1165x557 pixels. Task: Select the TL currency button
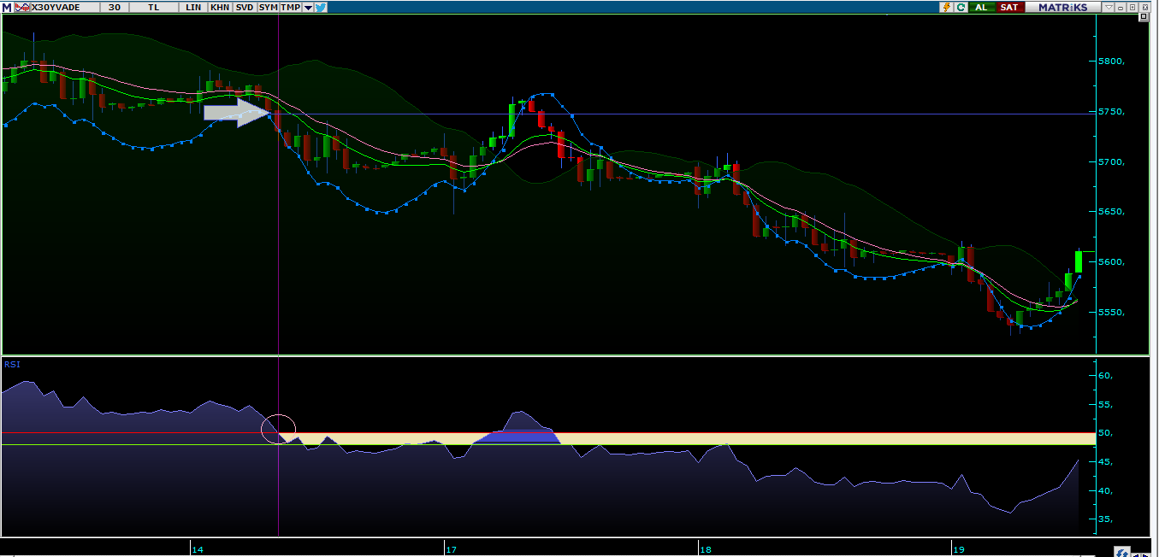pos(153,7)
